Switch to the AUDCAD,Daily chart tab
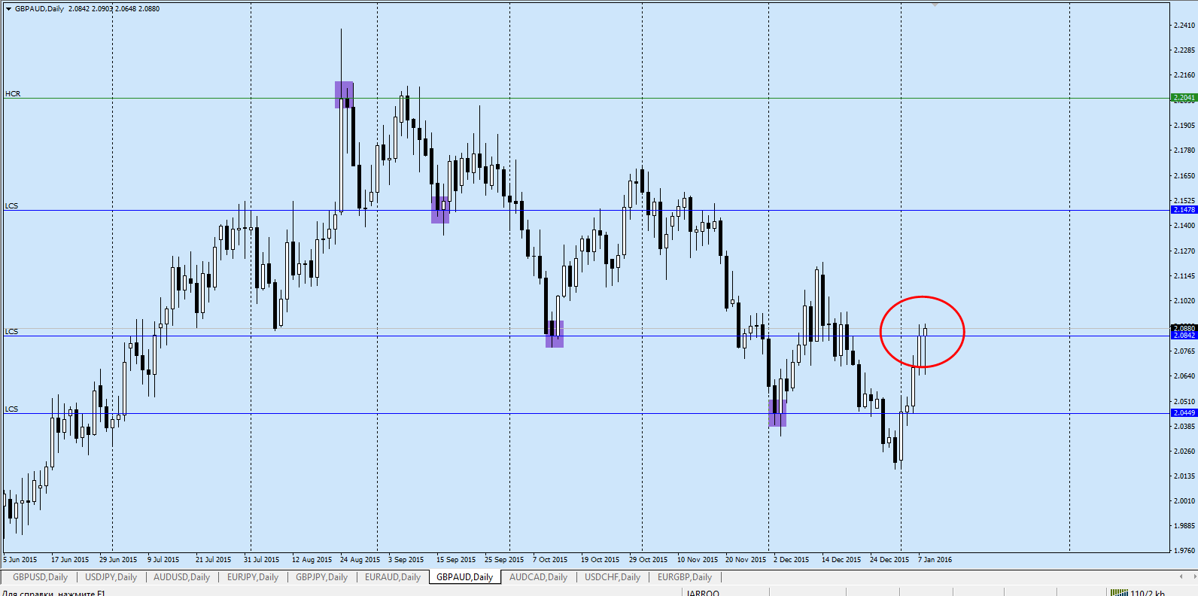Screen dimensions: 1198x596 pyautogui.click(x=538, y=577)
